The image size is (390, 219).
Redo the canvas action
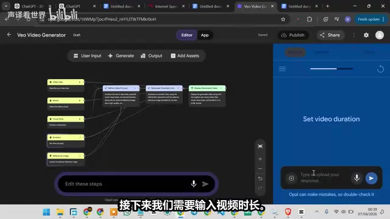[x=260, y=188]
